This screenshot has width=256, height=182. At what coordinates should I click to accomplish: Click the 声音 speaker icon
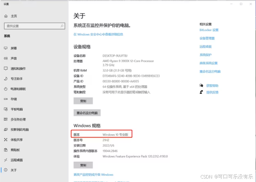click(6, 58)
